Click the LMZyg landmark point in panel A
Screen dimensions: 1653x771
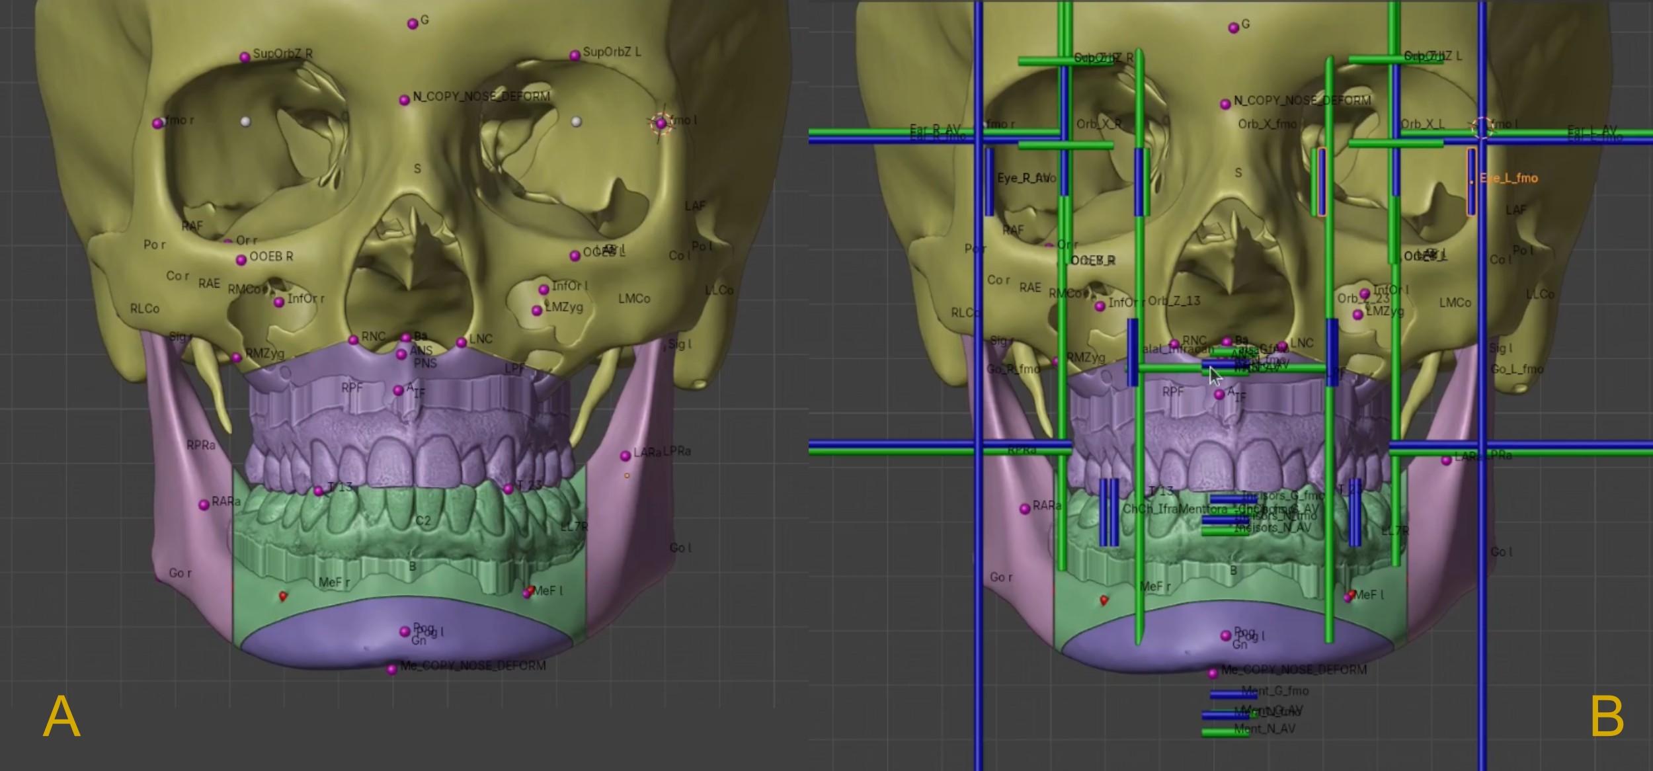pyautogui.click(x=537, y=310)
